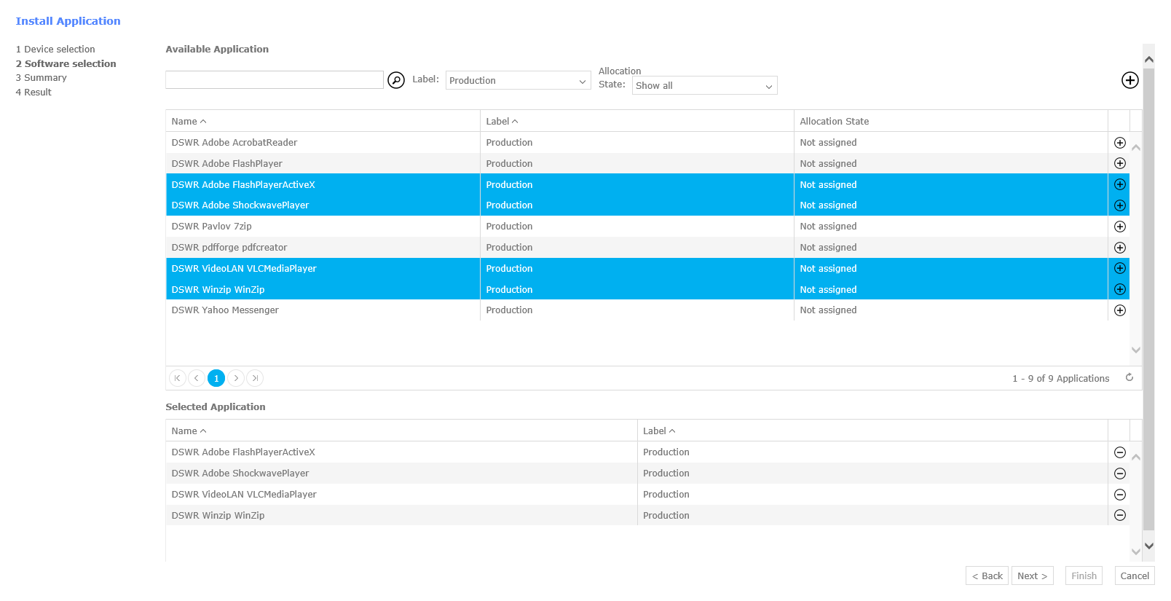
Task: Click 'Not assigned' for DSWR Yahoo Messenger
Action: pos(828,310)
